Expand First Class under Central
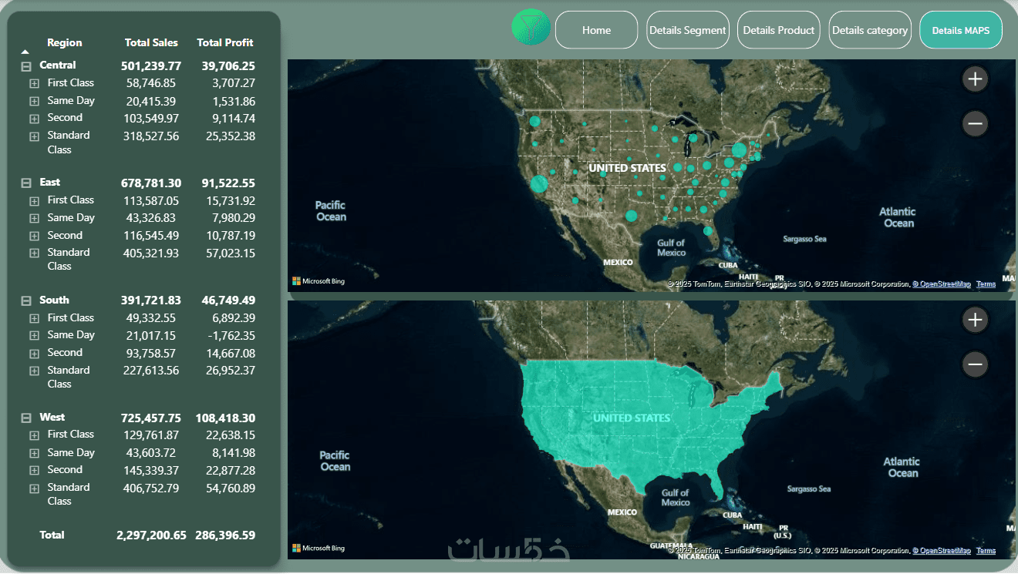Screen dimensions: 1018x574 pos(34,83)
